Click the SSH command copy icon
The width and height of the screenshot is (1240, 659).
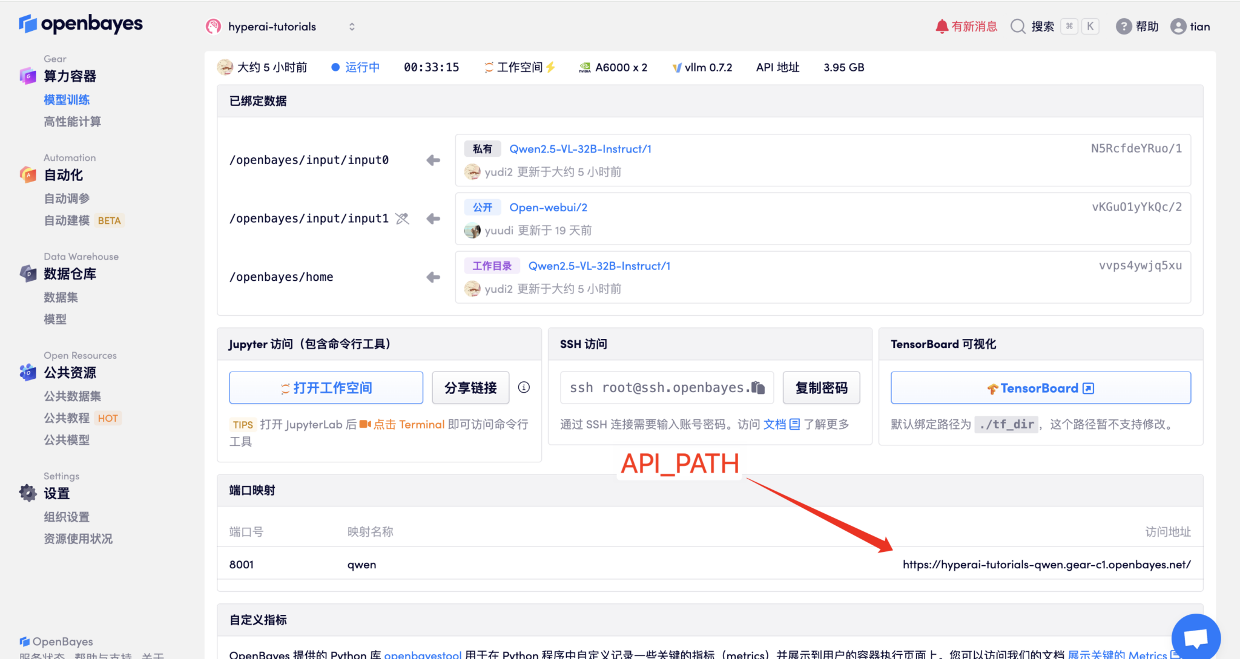(x=758, y=387)
